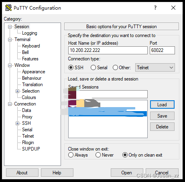Click the Open button to connect
The height and width of the screenshot is (182, 185).
point(127,173)
